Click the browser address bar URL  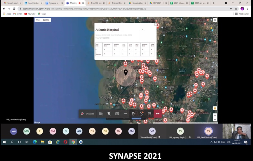pos(84,9)
